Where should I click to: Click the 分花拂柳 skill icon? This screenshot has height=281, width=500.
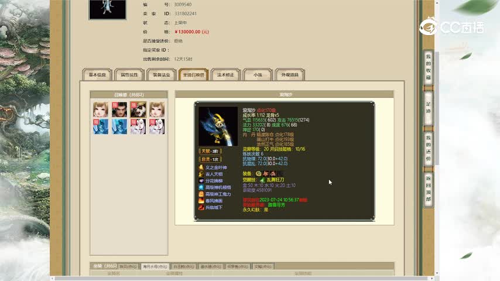pyautogui.click(x=201, y=181)
